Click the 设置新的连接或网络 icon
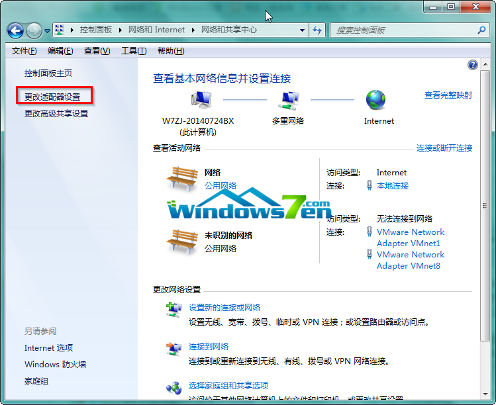496x405 pixels. tap(174, 310)
